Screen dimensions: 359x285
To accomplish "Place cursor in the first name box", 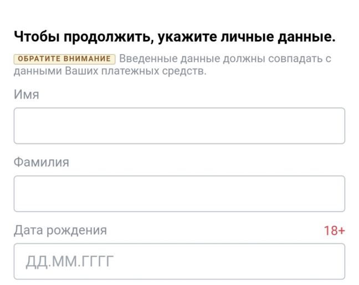I will (x=179, y=126).
